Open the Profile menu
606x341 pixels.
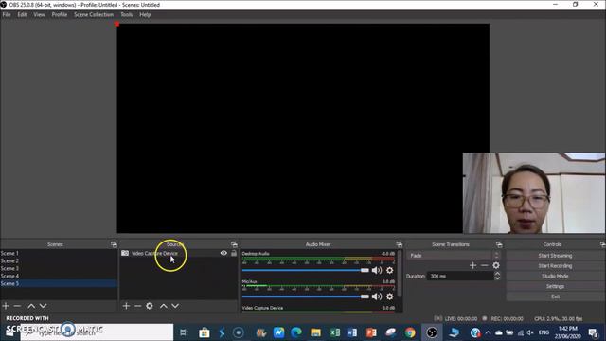60,15
